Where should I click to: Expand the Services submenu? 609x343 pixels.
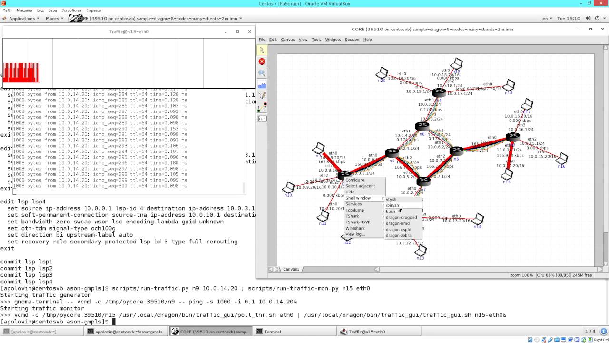(x=364, y=204)
